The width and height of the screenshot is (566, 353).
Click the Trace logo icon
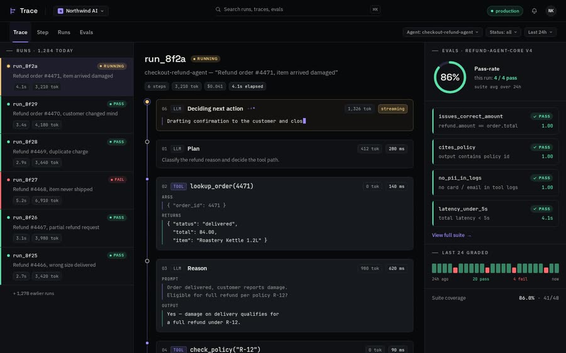pyautogui.click(x=13, y=11)
